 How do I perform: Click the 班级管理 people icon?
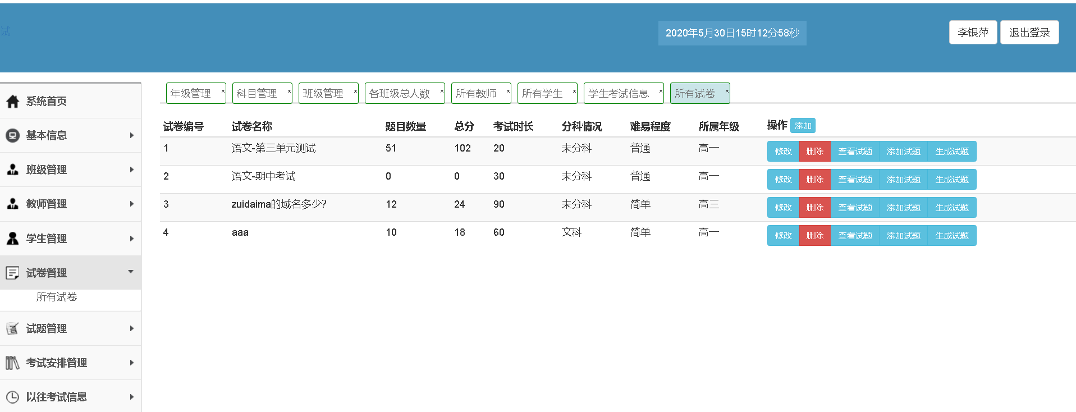(x=12, y=170)
